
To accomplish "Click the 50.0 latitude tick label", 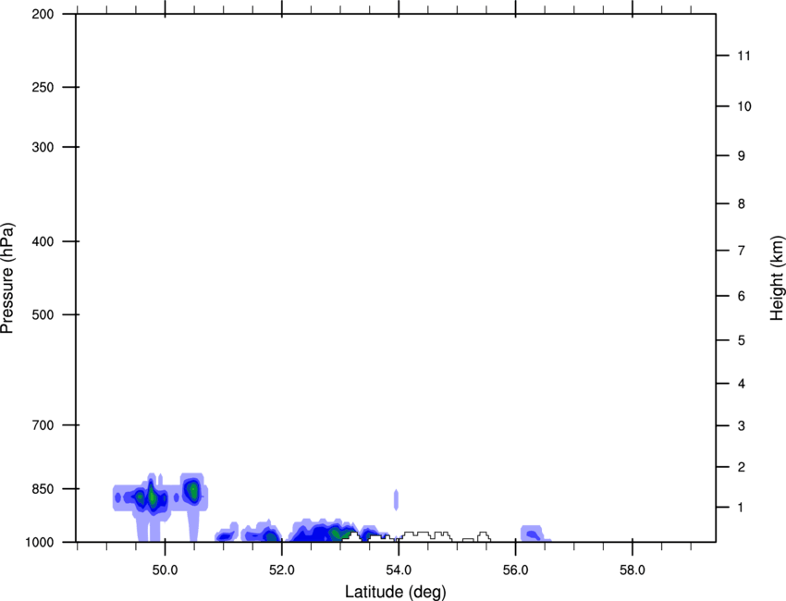I will (x=165, y=570).
